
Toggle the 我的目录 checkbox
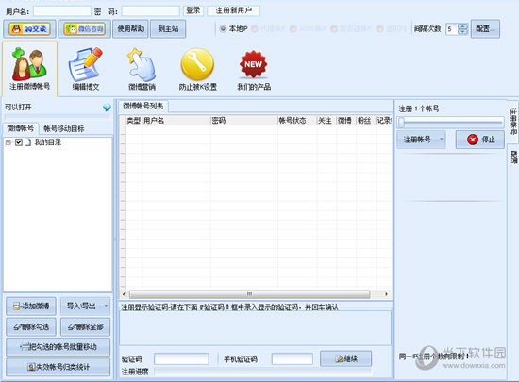point(19,142)
